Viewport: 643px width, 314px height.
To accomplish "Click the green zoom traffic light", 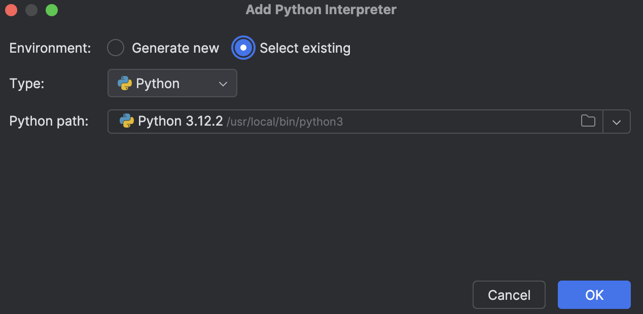I will point(51,10).
